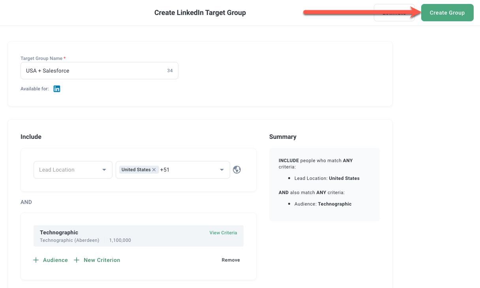Click Lead Location: United States in Summary
The height and width of the screenshot is (288, 480).
click(327, 178)
